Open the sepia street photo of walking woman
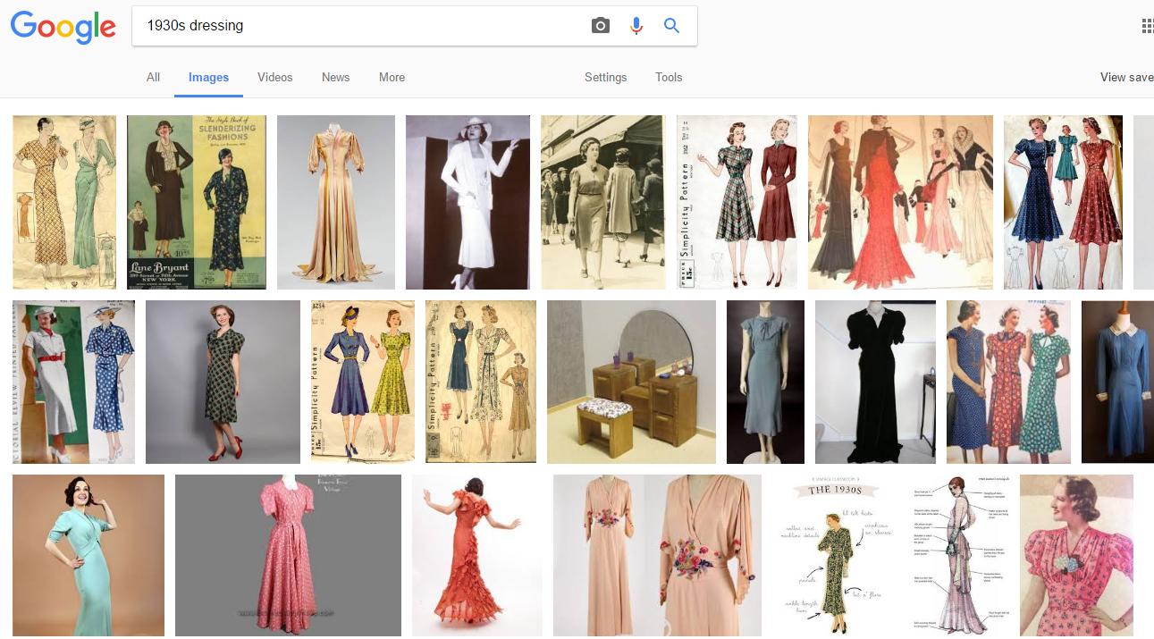This screenshot has height=639, width=1154. (x=603, y=202)
